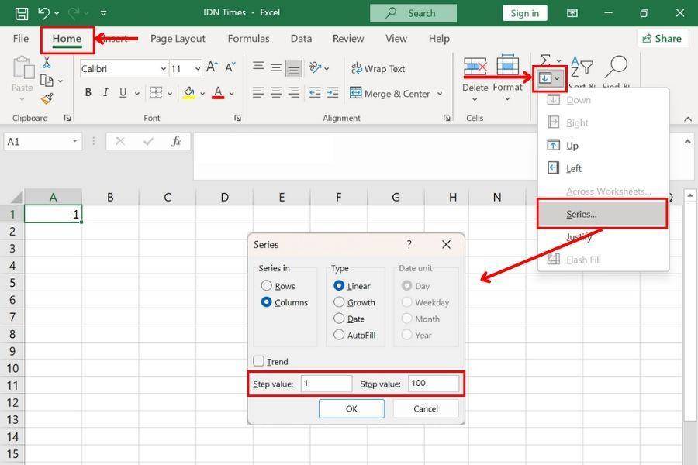
Task: Toggle Underline formatting
Action: coord(123,92)
